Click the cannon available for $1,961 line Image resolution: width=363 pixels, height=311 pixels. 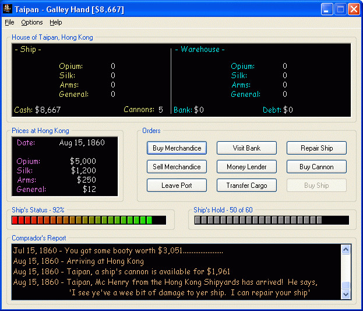[122, 271]
